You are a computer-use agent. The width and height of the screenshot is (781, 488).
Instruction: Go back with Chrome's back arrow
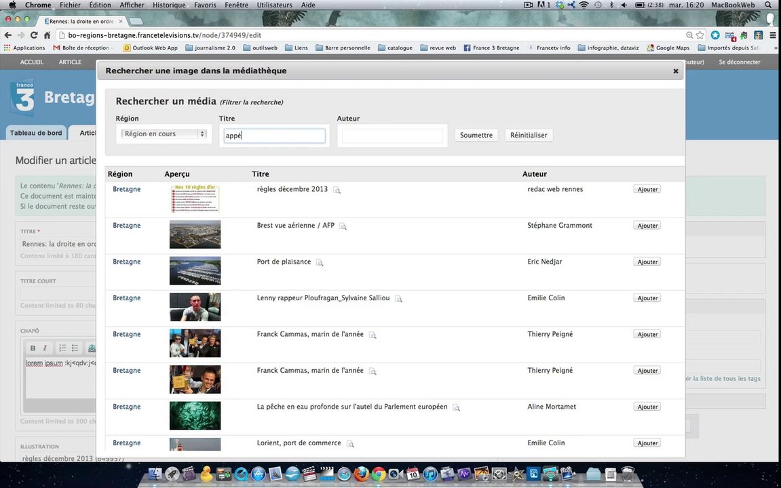pyautogui.click(x=8, y=35)
